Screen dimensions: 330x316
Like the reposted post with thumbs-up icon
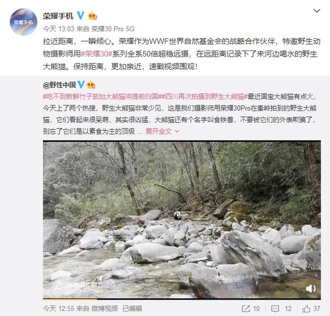tap(306, 308)
